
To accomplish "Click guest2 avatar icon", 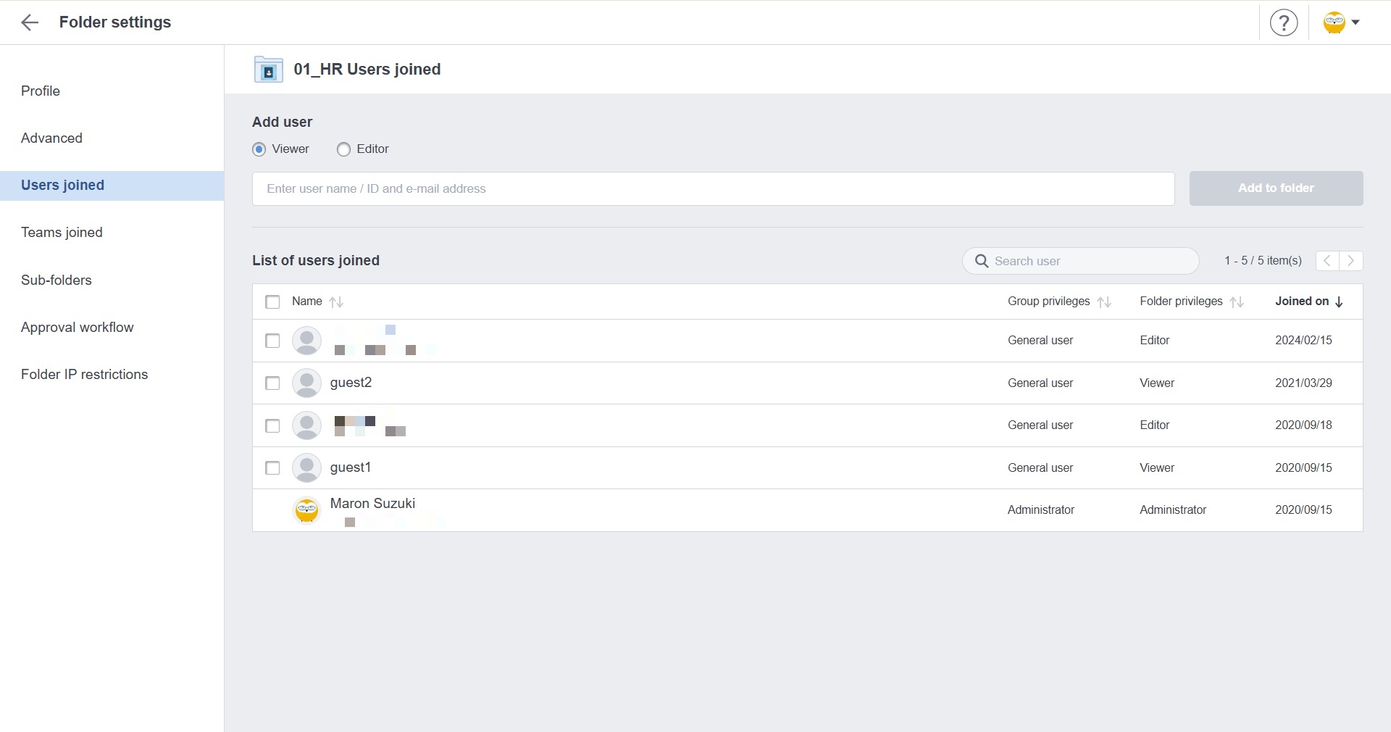I will 306,383.
